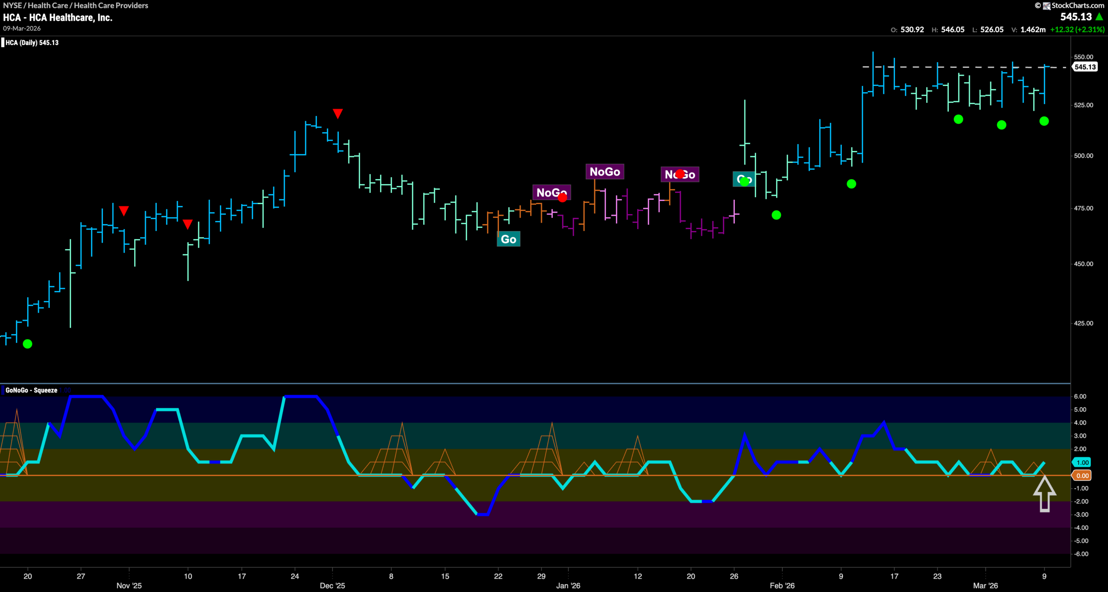Screen dimensions: 1108x592
Task: Click the high value 546.05
Action: (953, 29)
